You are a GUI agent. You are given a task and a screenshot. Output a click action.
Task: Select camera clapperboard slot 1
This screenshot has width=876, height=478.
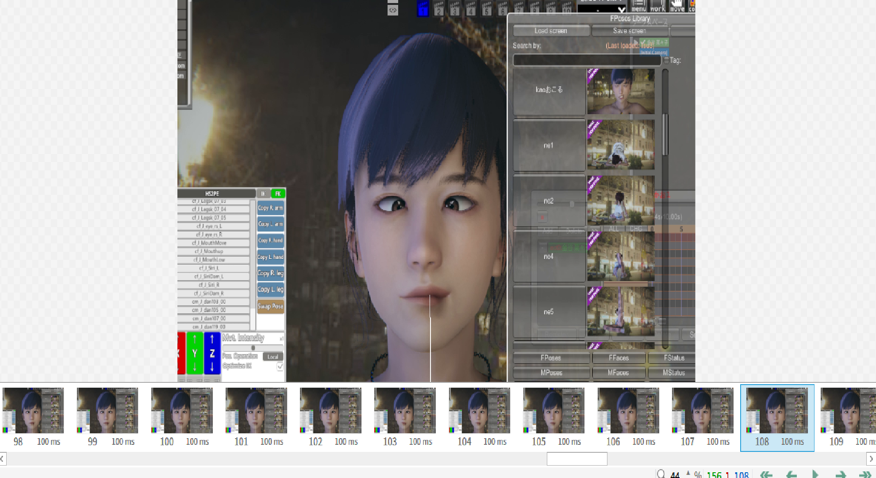click(x=423, y=9)
